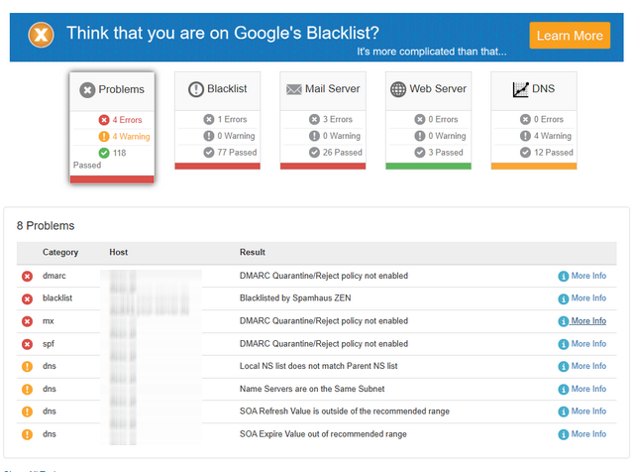The width and height of the screenshot is (634, 472).
Task: Click the Mail Server envelope icon
Action: coord(293,89)
